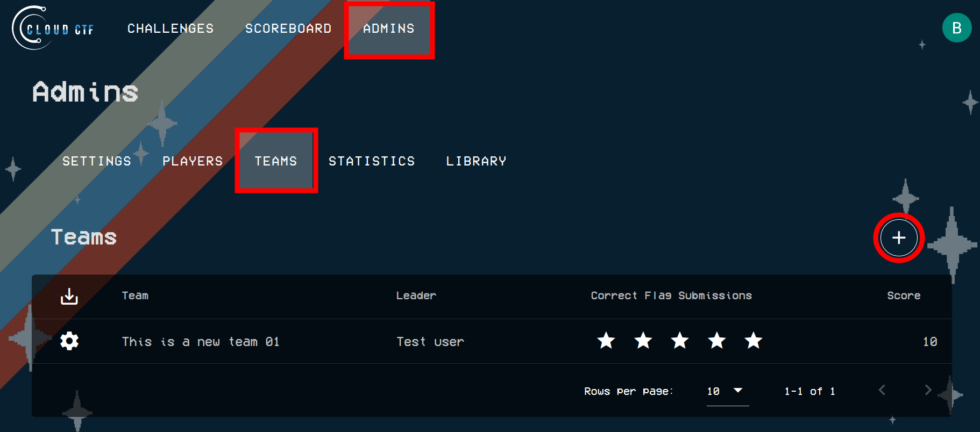This screenshot has width=980, height=432.
Task: Go to the next page arrow
Action: tap(928, 390)
